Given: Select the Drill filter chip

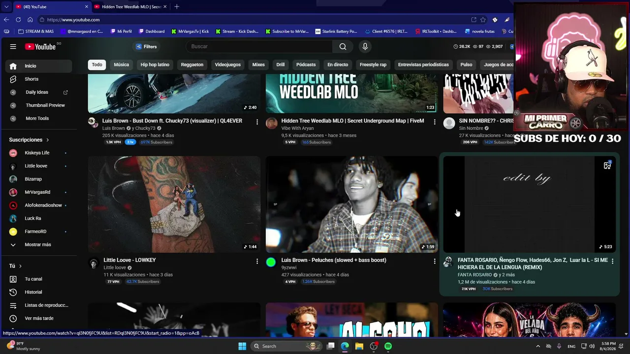Looking at the screenshot, I should tap(281, 65).
